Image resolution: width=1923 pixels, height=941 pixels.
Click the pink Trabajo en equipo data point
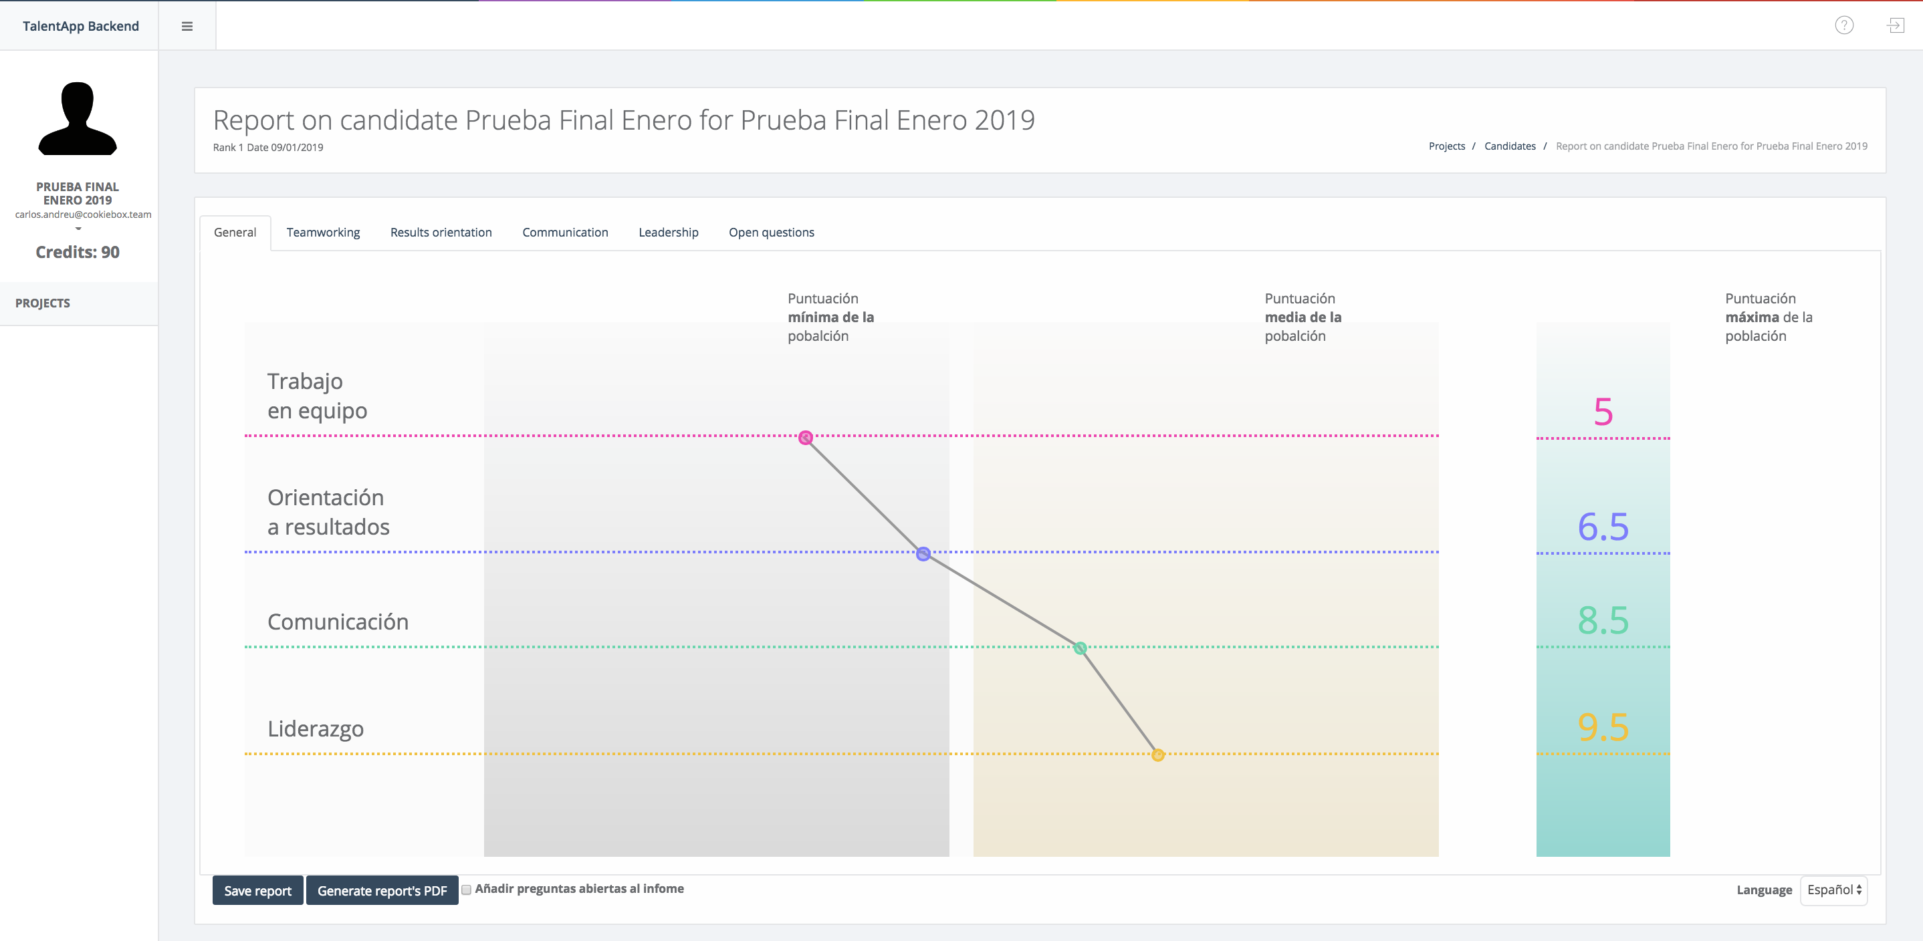(806, 437)
